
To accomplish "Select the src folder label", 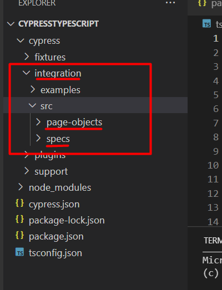I will click(x=47, y=106).
